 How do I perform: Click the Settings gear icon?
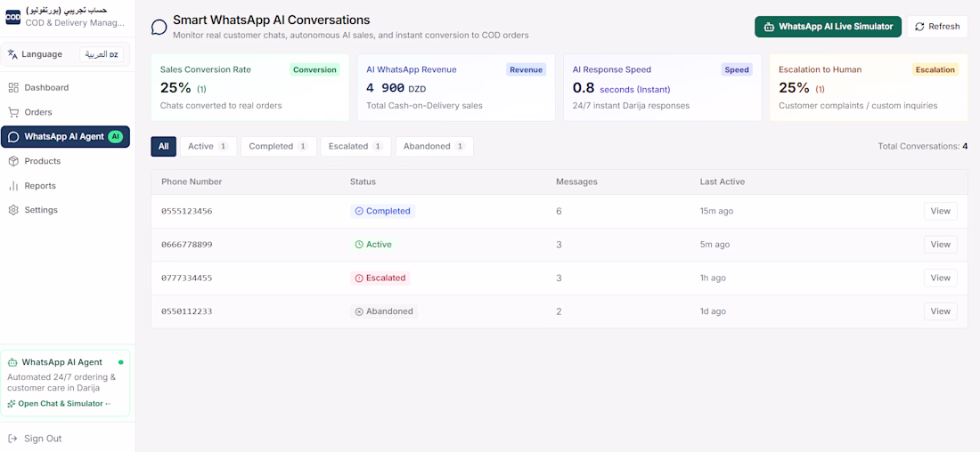[x=13, y=210]
